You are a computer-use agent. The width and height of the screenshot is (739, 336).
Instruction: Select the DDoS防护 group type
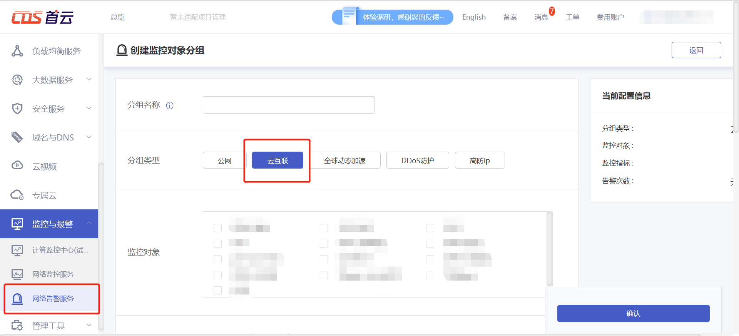418,160
